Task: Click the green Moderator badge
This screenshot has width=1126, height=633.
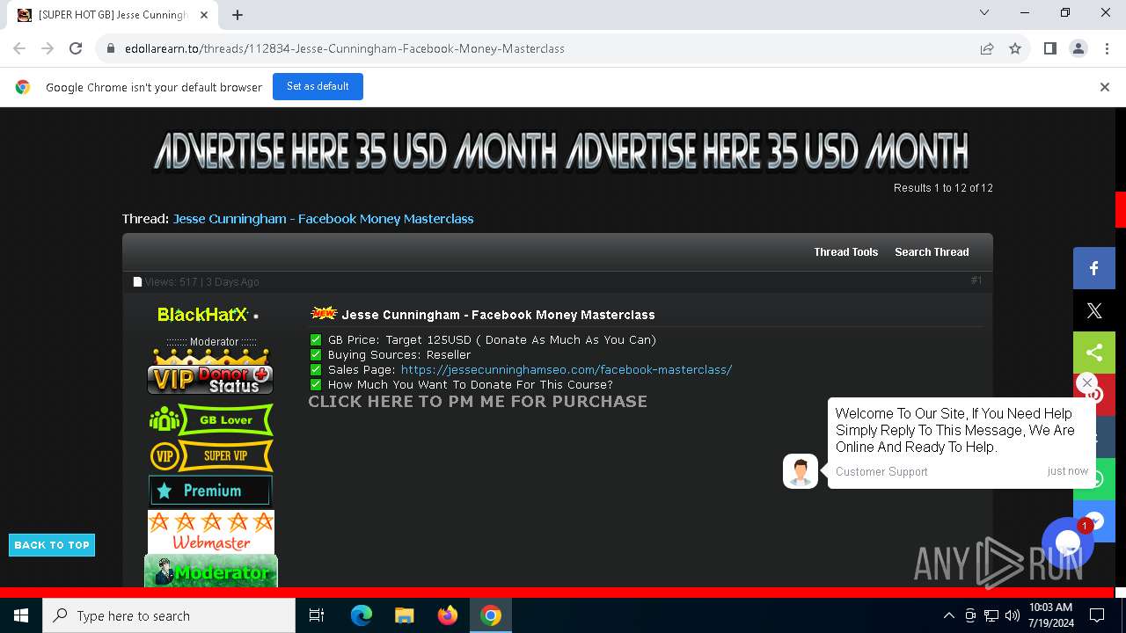Action: pos(211,571)
